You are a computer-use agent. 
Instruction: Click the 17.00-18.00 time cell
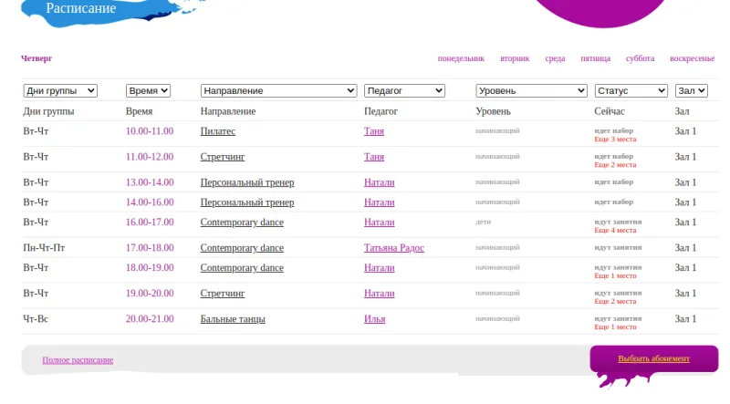pos(150,248)
